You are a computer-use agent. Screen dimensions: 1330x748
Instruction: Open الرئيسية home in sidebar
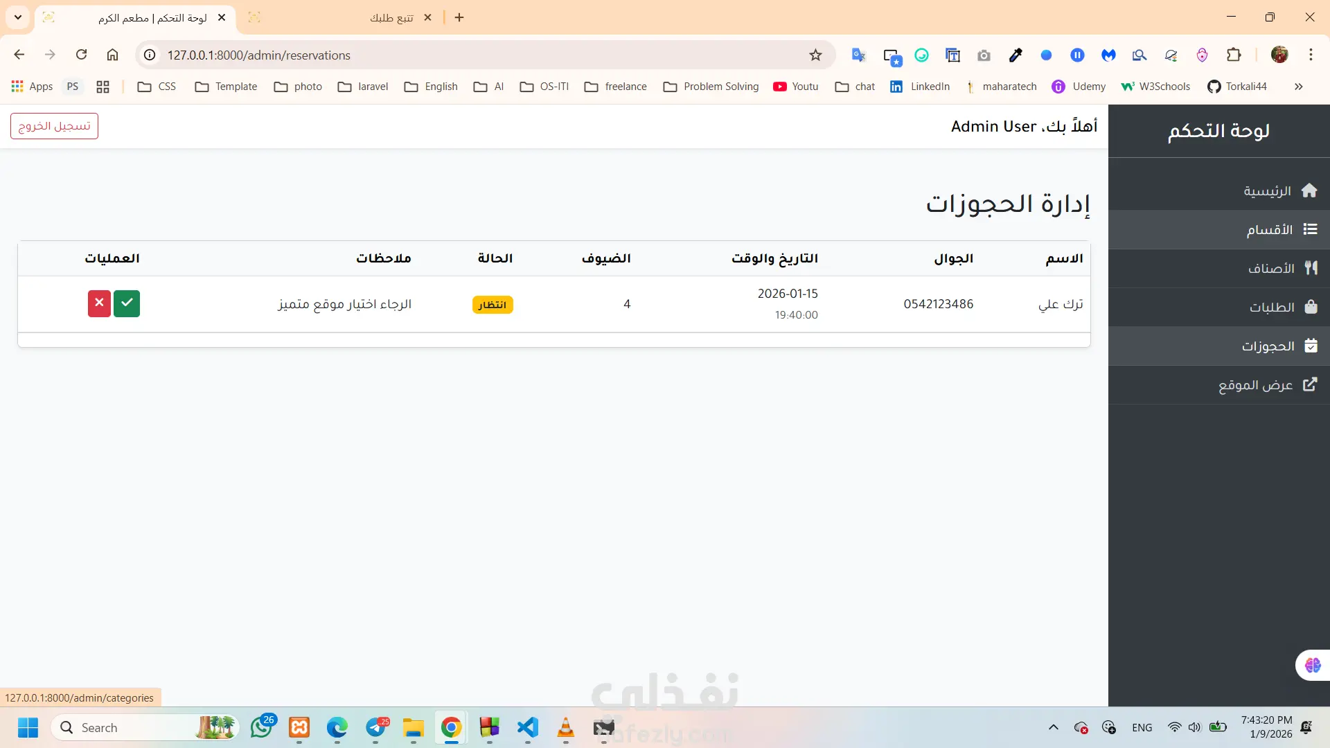(1279, 191)
